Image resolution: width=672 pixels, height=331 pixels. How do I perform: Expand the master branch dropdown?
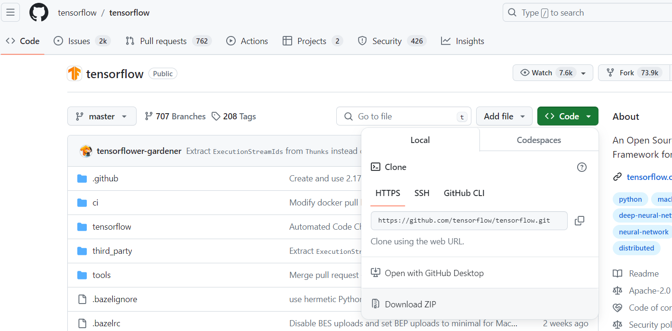pyautogui.click(x=102, y=116)
